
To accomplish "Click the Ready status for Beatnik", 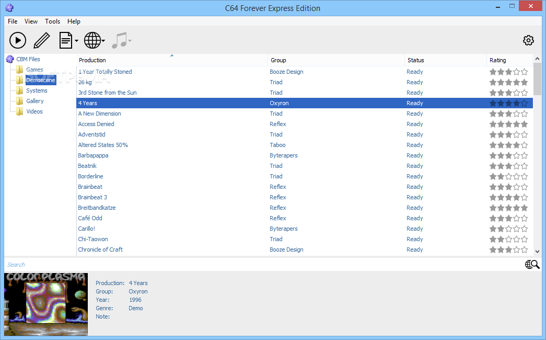I will coord(415,166).
